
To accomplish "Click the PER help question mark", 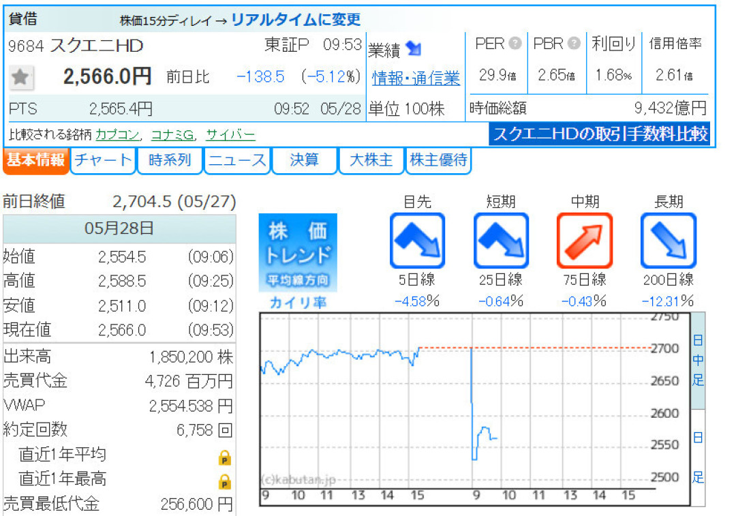I will click(x=515, y=44).
